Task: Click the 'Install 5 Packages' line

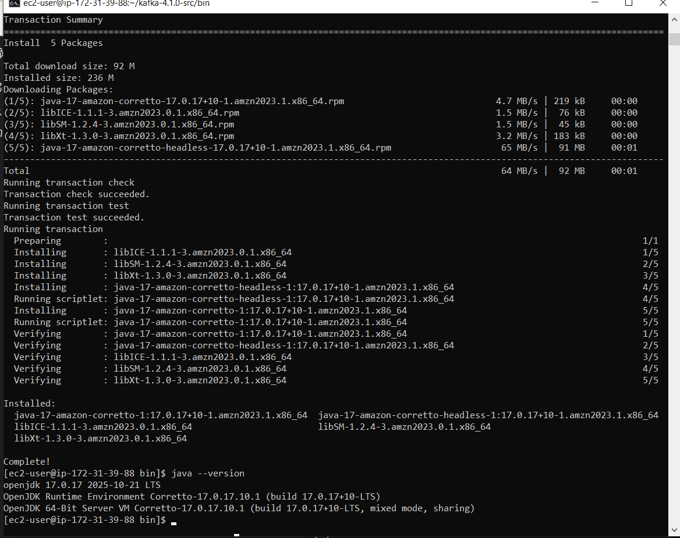Action: click(x=53, y=43)
